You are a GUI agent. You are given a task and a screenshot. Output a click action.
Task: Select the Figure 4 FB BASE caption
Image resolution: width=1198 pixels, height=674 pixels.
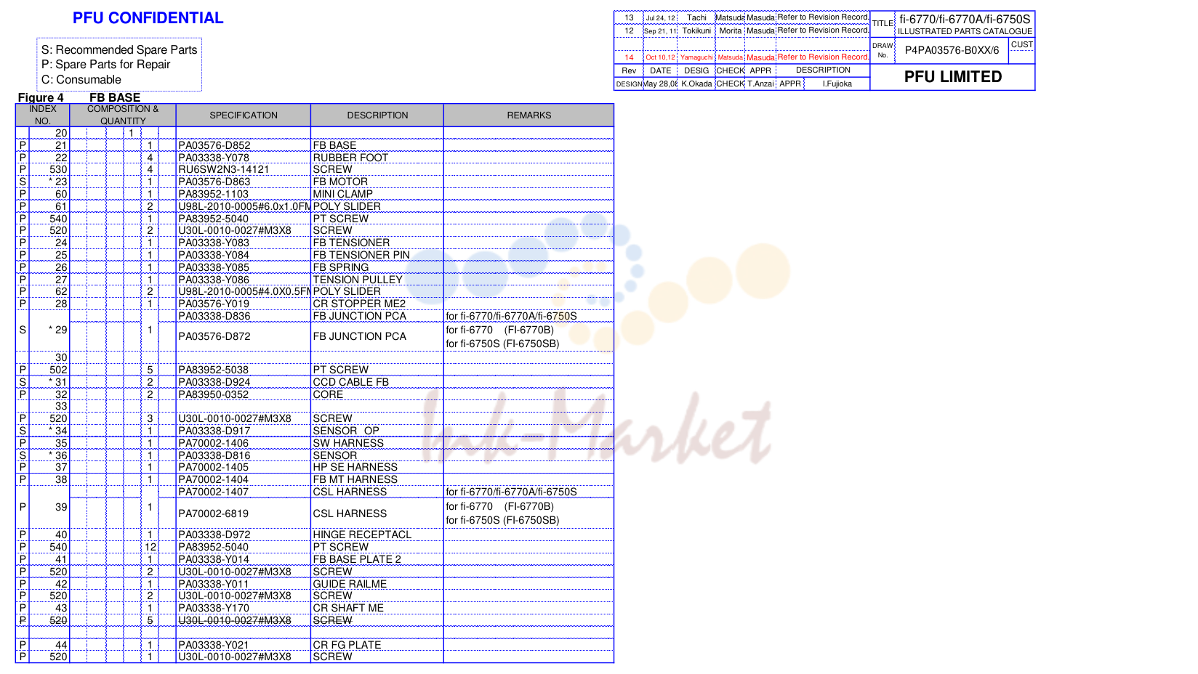tap(79, 97)
